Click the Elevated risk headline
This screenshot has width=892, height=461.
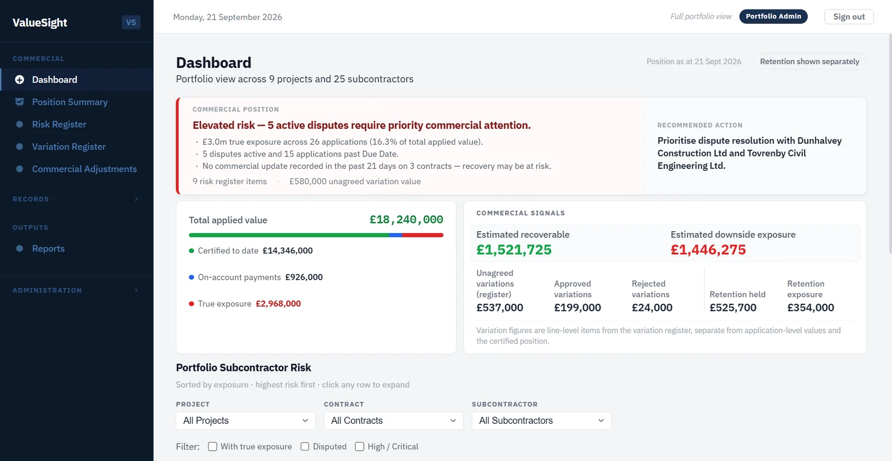tap(362, 125)
